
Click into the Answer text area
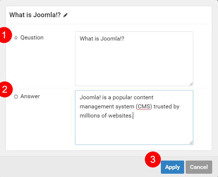pos(134,118)
